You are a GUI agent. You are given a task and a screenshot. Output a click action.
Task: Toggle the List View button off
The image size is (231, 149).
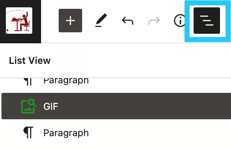coord(207,21)
